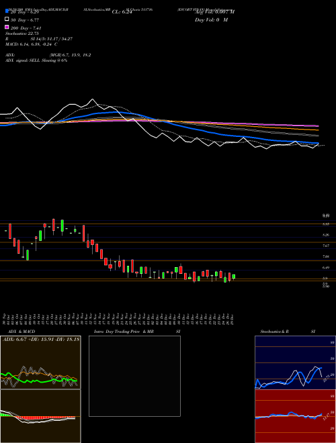Click the 'Stochastics: 22.73' readout
336x443 pixels.
(x=22, y=34)
